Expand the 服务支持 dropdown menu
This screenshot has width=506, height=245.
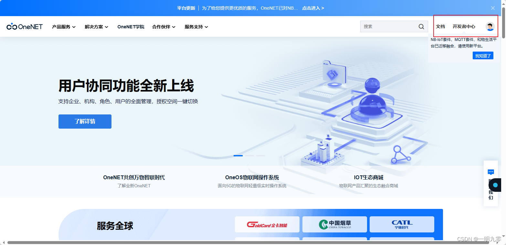(x=196, y=27)
